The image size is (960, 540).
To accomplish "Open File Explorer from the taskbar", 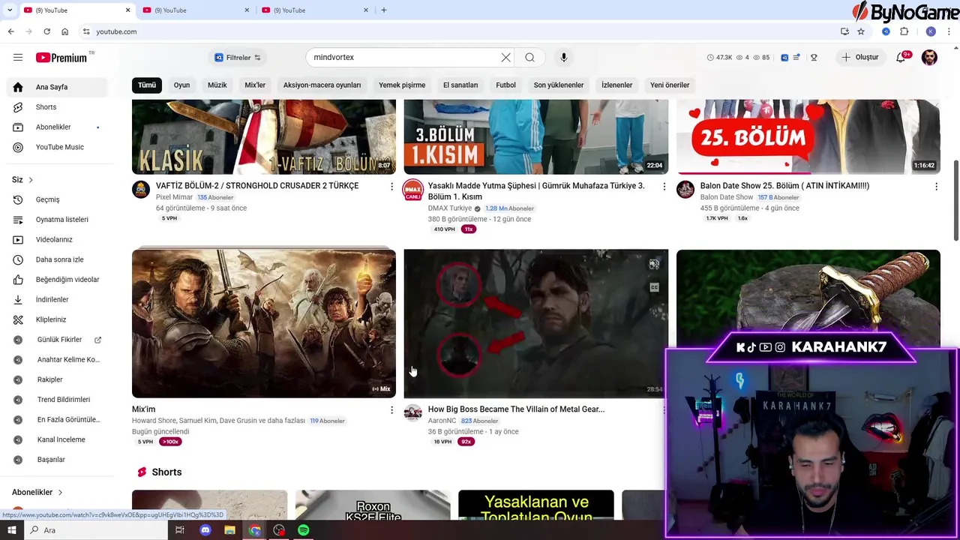I will click(x=229, y=530).
